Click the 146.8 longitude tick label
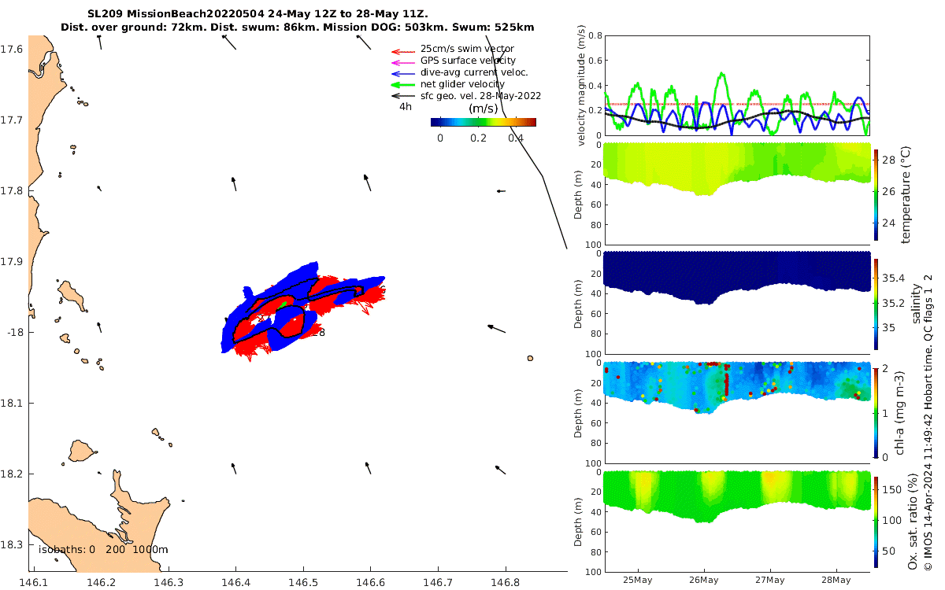This screenshot has width=945, height=590. [505, 582]
